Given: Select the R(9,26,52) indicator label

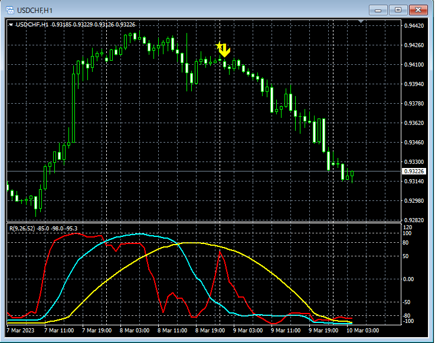Looking at the screenshot, I should [22, 227].
